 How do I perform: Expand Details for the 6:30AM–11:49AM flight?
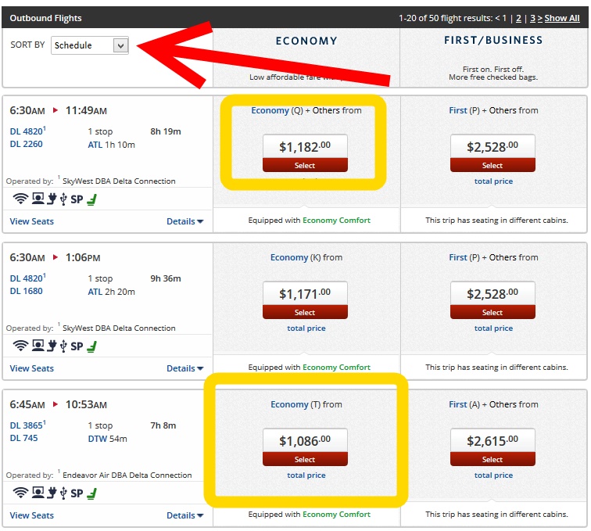click(x=184, y=221)
